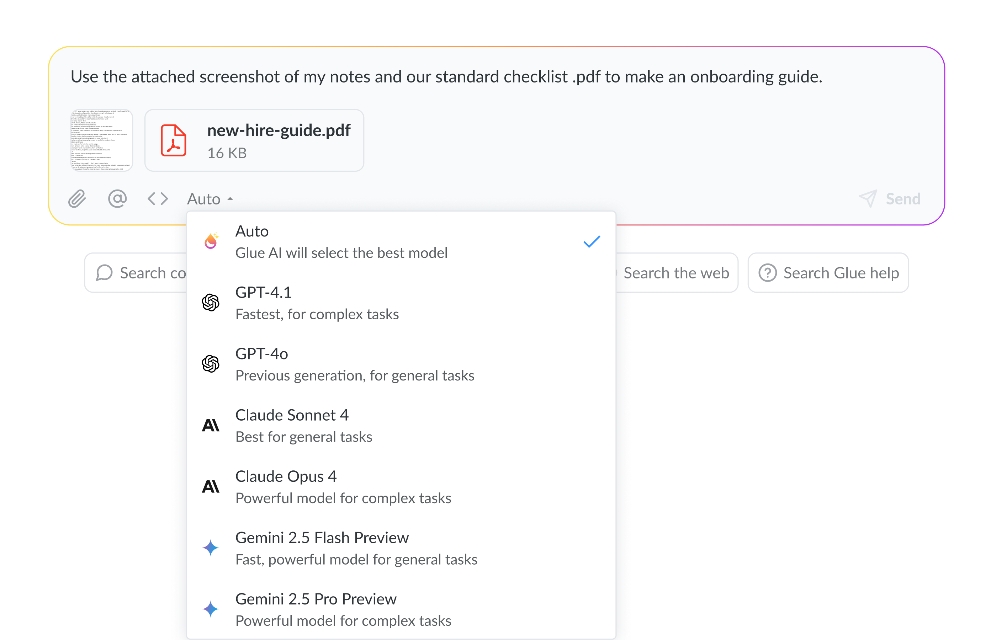
Task: Click the @ mention icon
Action: [x=117, y=199]
